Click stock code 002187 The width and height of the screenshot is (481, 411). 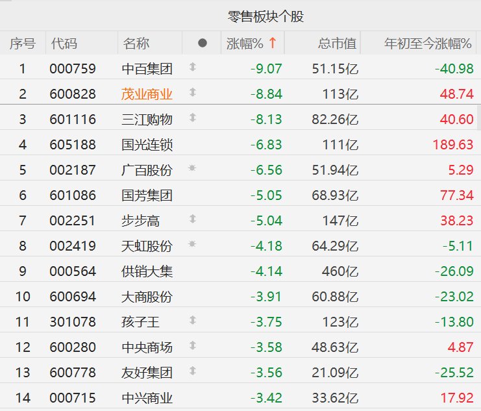(x=73, y=170)
